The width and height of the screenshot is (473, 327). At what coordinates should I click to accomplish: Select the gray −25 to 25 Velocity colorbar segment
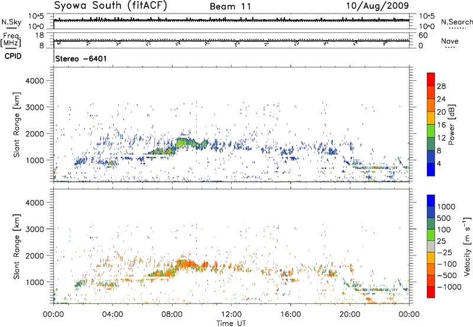(431, 246)
